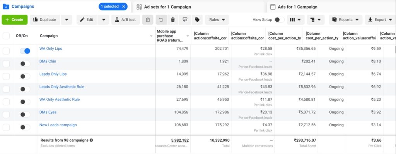Image resolution: width=396 pixels, height=154 pixels.
Task: Open the breakdown rows icon menu
Action: coord(316,20)
